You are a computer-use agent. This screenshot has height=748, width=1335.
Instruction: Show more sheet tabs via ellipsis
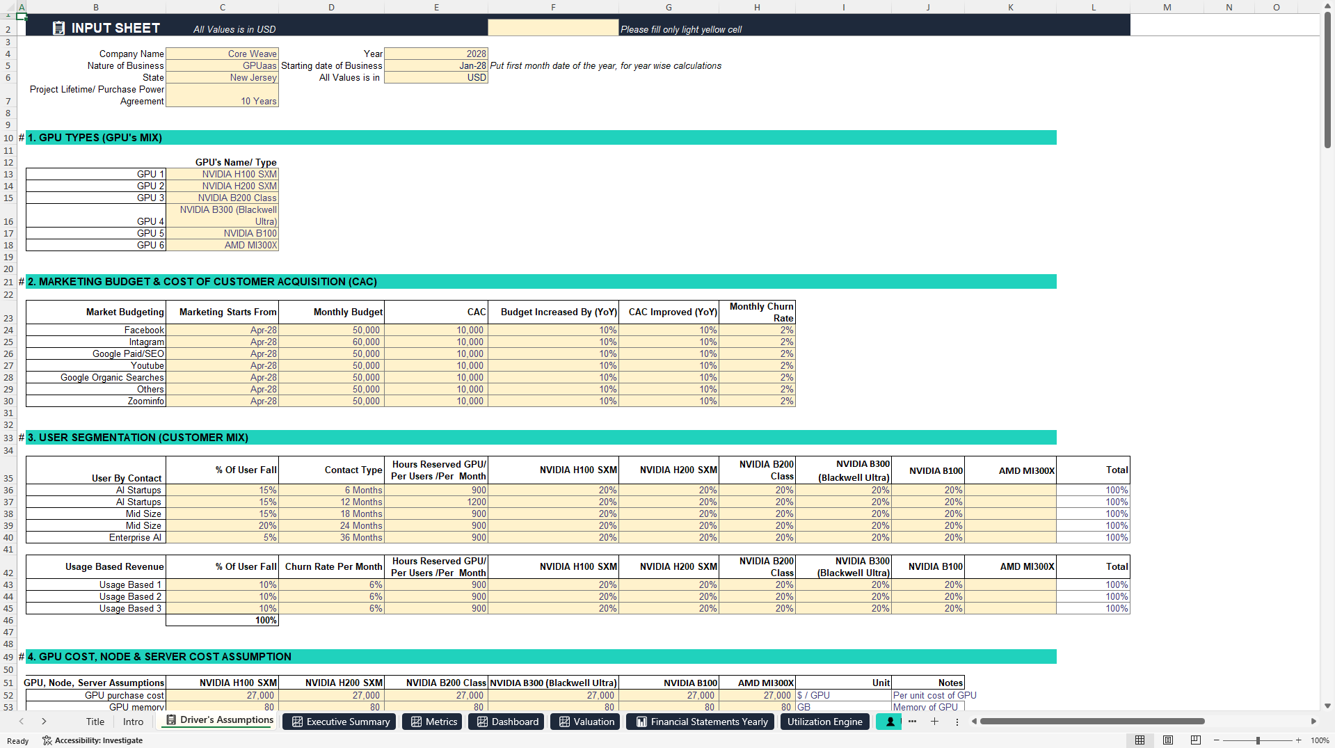(912, 722)
